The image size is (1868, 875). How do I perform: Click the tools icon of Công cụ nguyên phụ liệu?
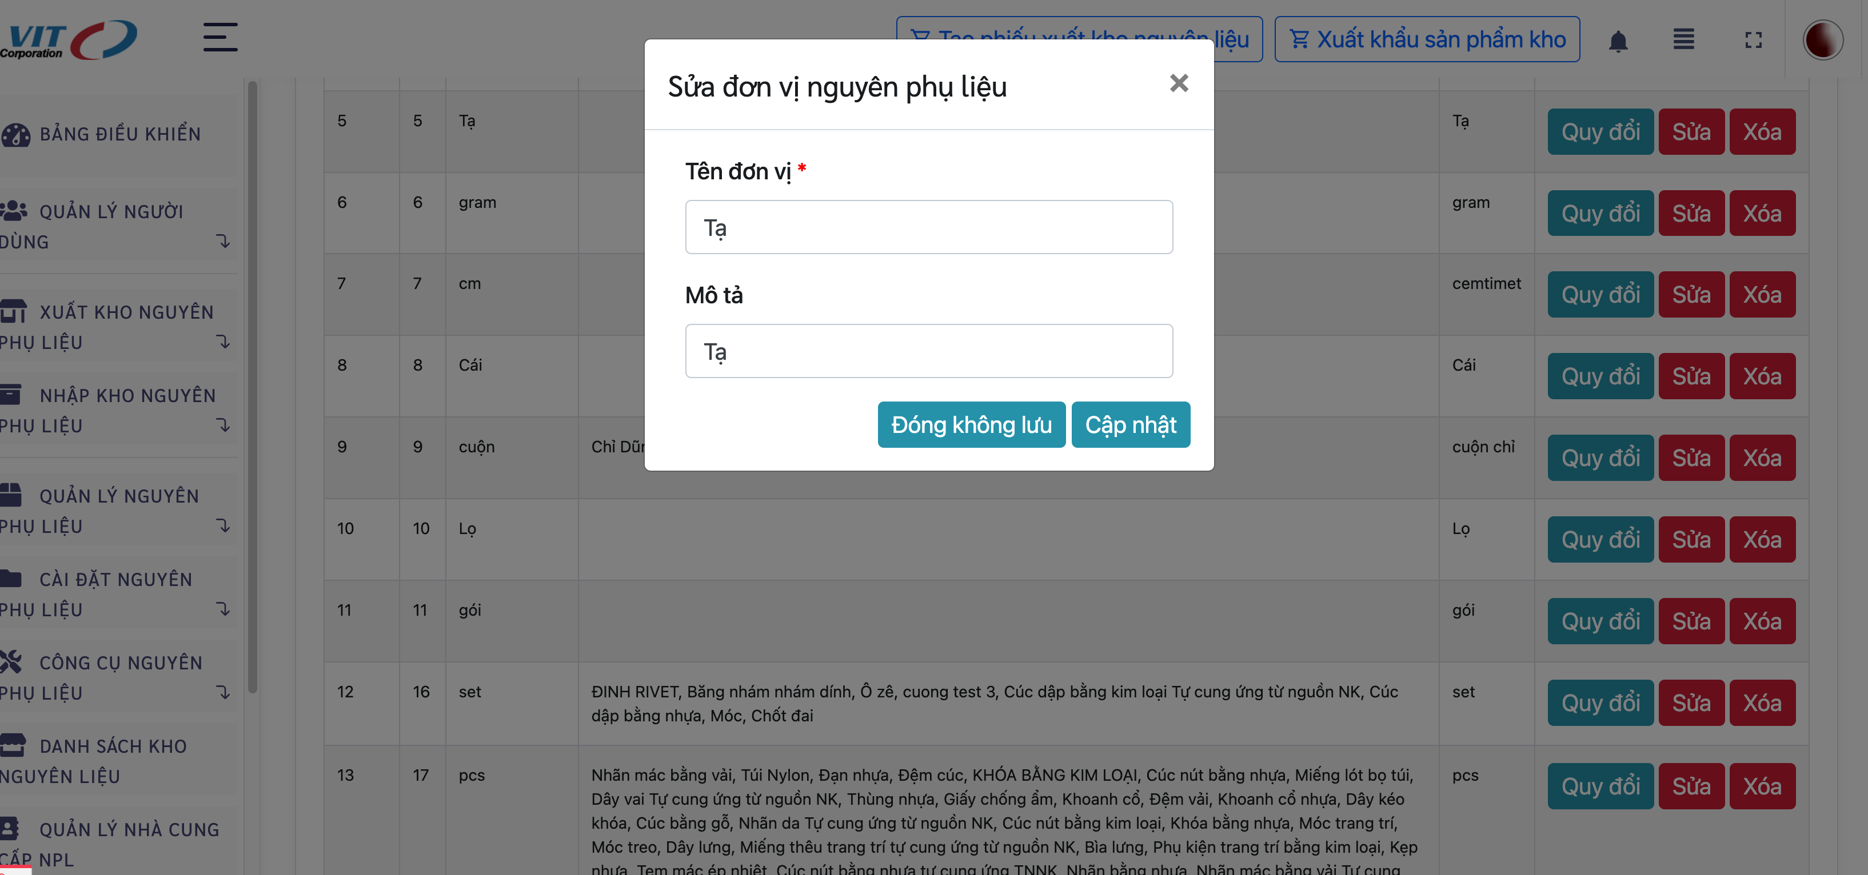(11, 661)
